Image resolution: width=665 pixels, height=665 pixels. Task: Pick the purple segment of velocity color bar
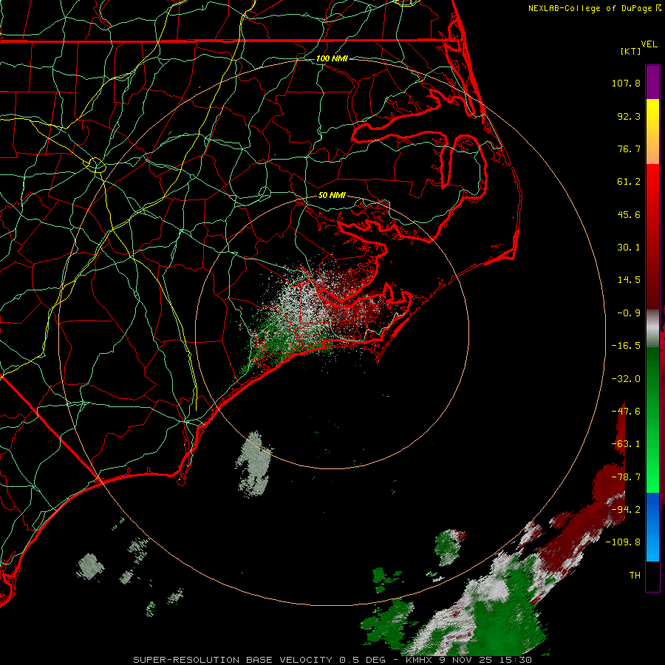[652, 82]
